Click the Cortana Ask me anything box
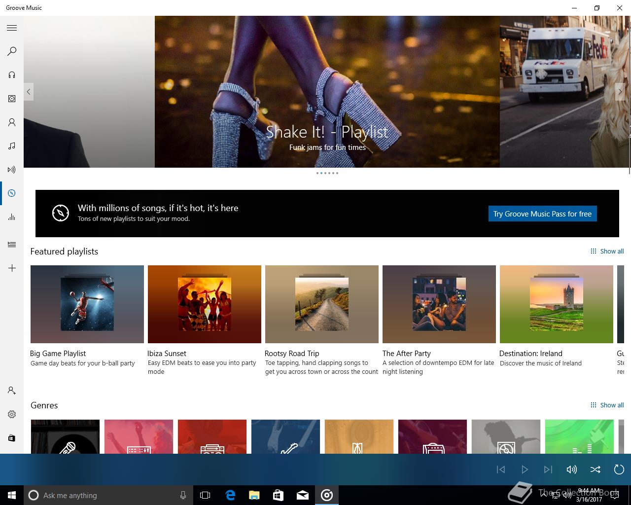Screen dimensions: 631x505 point(108,495)
